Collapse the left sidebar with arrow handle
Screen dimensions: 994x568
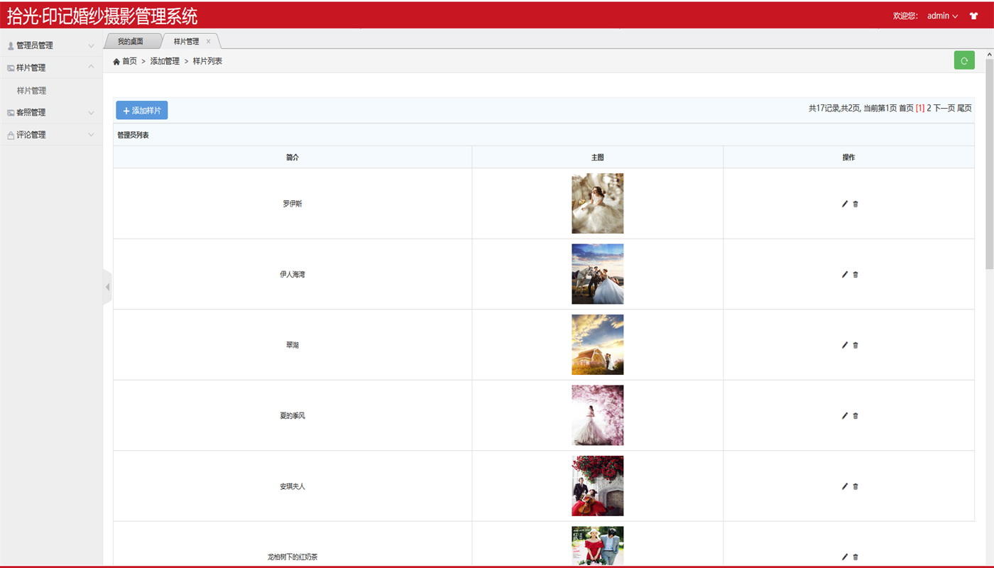point(107,287)
